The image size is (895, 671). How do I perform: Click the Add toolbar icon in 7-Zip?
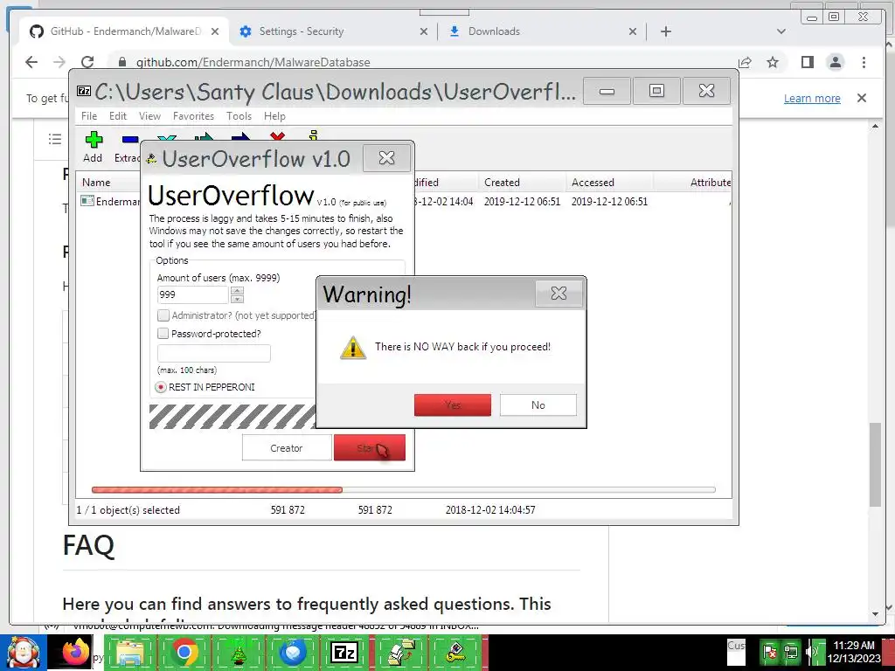tap(93, 140)
